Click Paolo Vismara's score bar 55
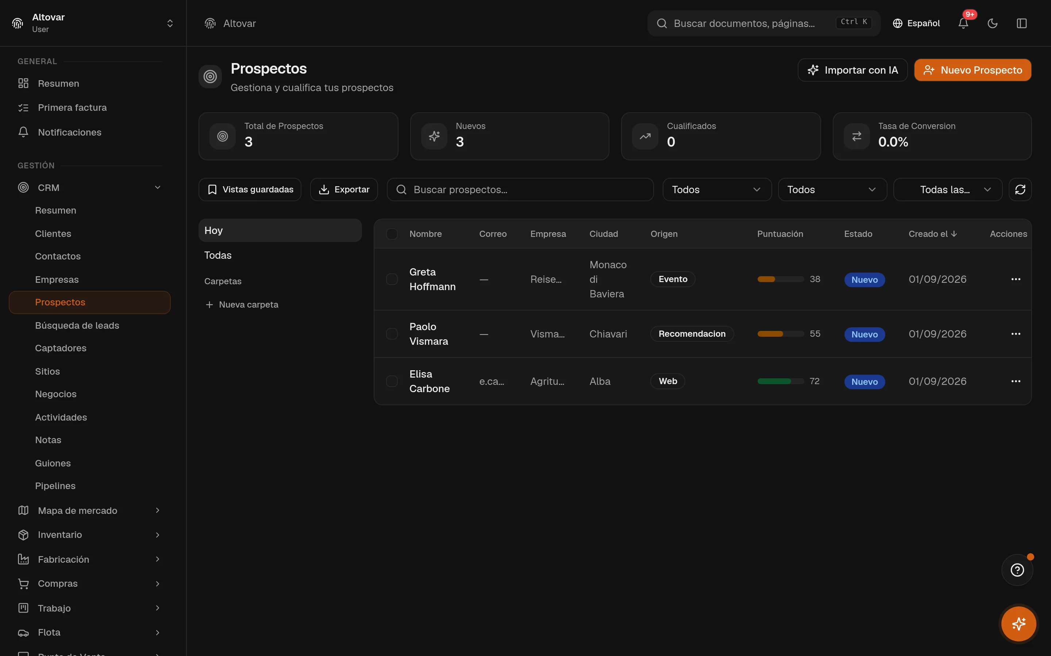This screenshot has width=1051, height=656. pos(781,333)
